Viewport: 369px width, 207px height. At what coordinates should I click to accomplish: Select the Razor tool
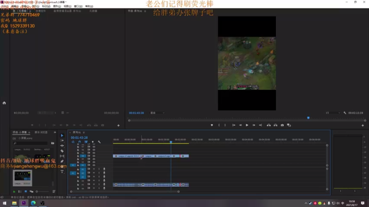[62, 151]
